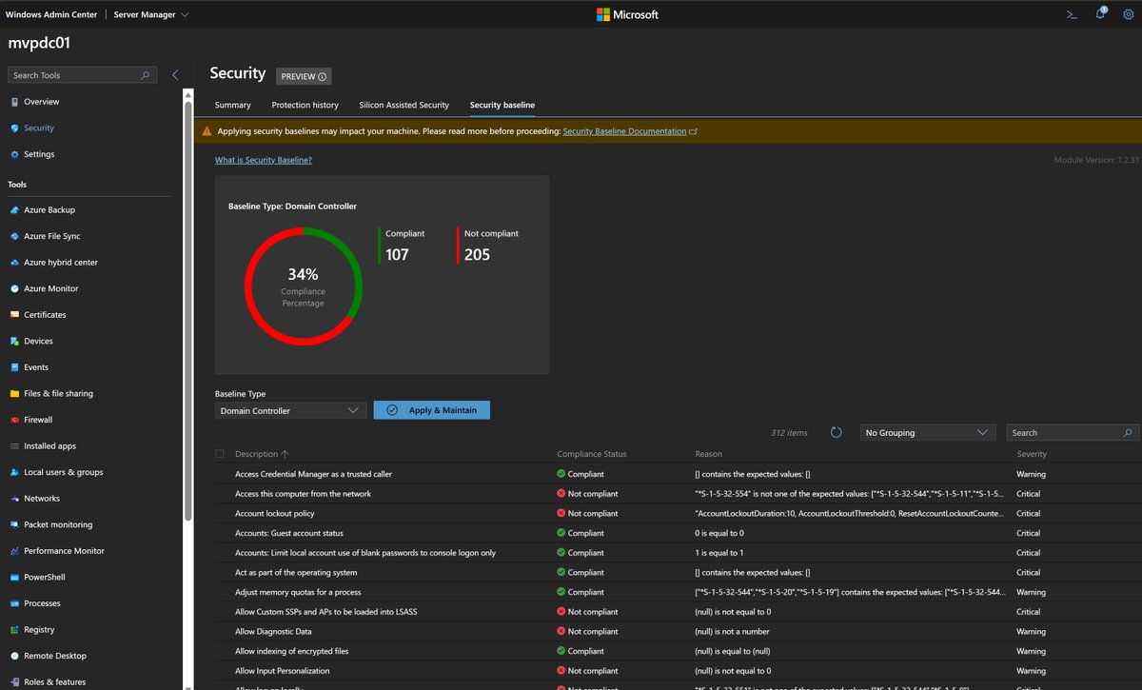
Task: Open the No Grouping dropdown
Action: click(927, 432)
